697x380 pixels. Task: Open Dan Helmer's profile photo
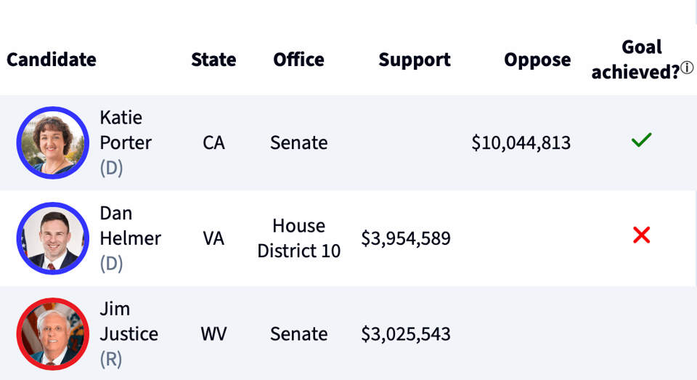click(x=52, y=238)
